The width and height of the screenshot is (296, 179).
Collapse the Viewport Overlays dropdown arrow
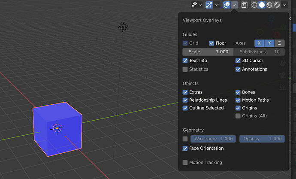coord(234,5)
